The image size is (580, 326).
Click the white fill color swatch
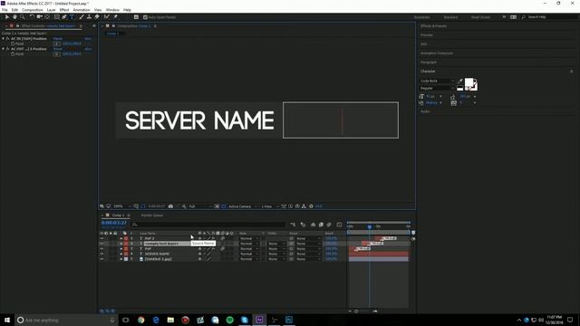[x=469, y=82]
